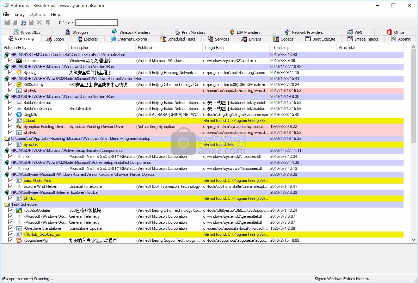Viewport: 418px width, 283px height.
Task: Click the folder icon beside Task Scheduler
Action: pyautogui.click(x=7, y=204)
